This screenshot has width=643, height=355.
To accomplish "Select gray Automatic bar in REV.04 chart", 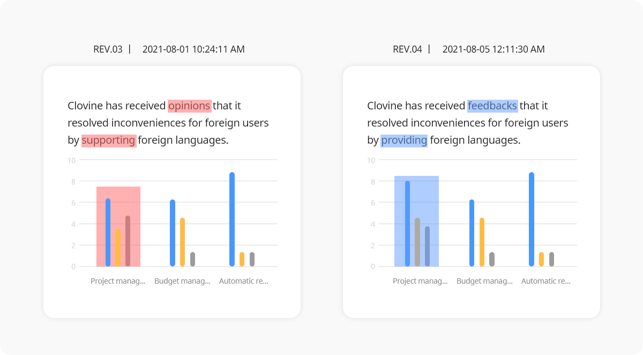I will coord(551,259).
